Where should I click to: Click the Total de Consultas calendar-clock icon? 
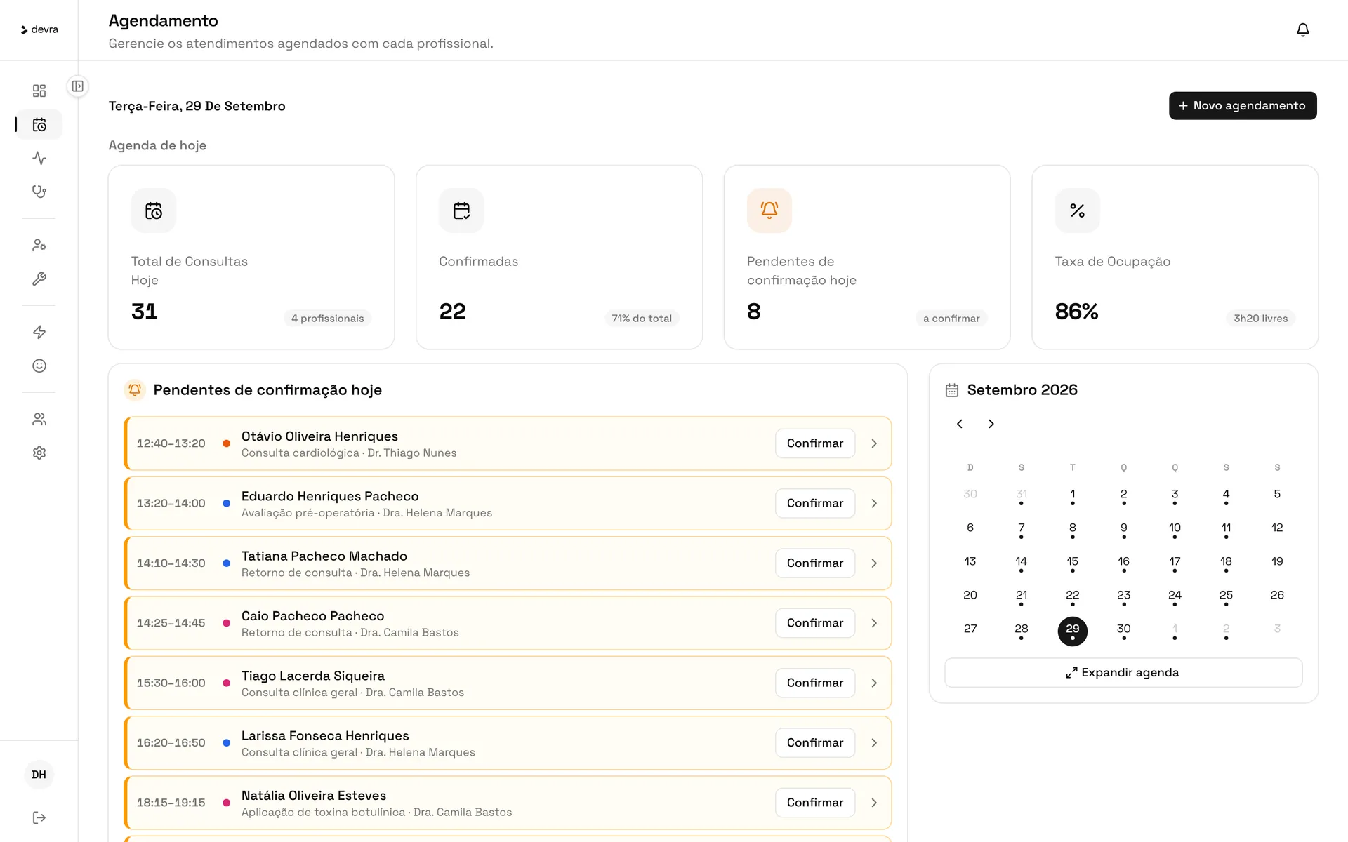coord(154,210)
